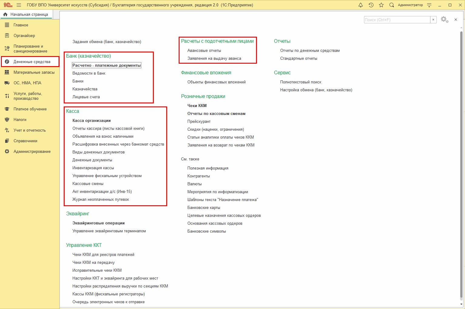Click the Органайзер section icon
Viewport: 465px width, 309px height.
point(7,36)
